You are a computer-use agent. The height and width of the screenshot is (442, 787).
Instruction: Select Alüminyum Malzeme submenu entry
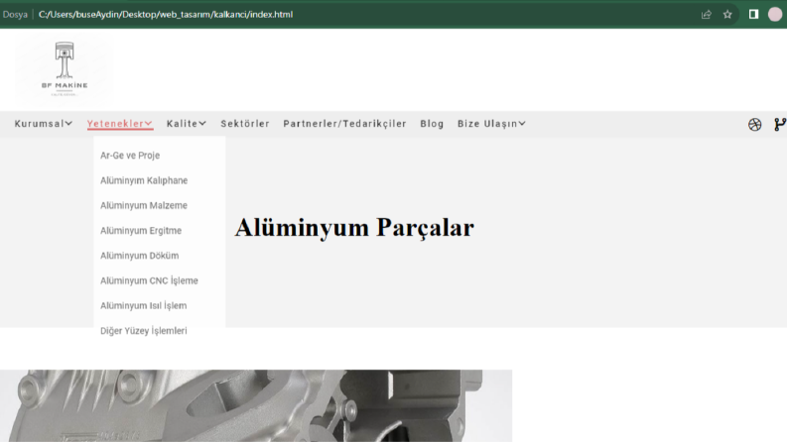[x=144, y=205]
